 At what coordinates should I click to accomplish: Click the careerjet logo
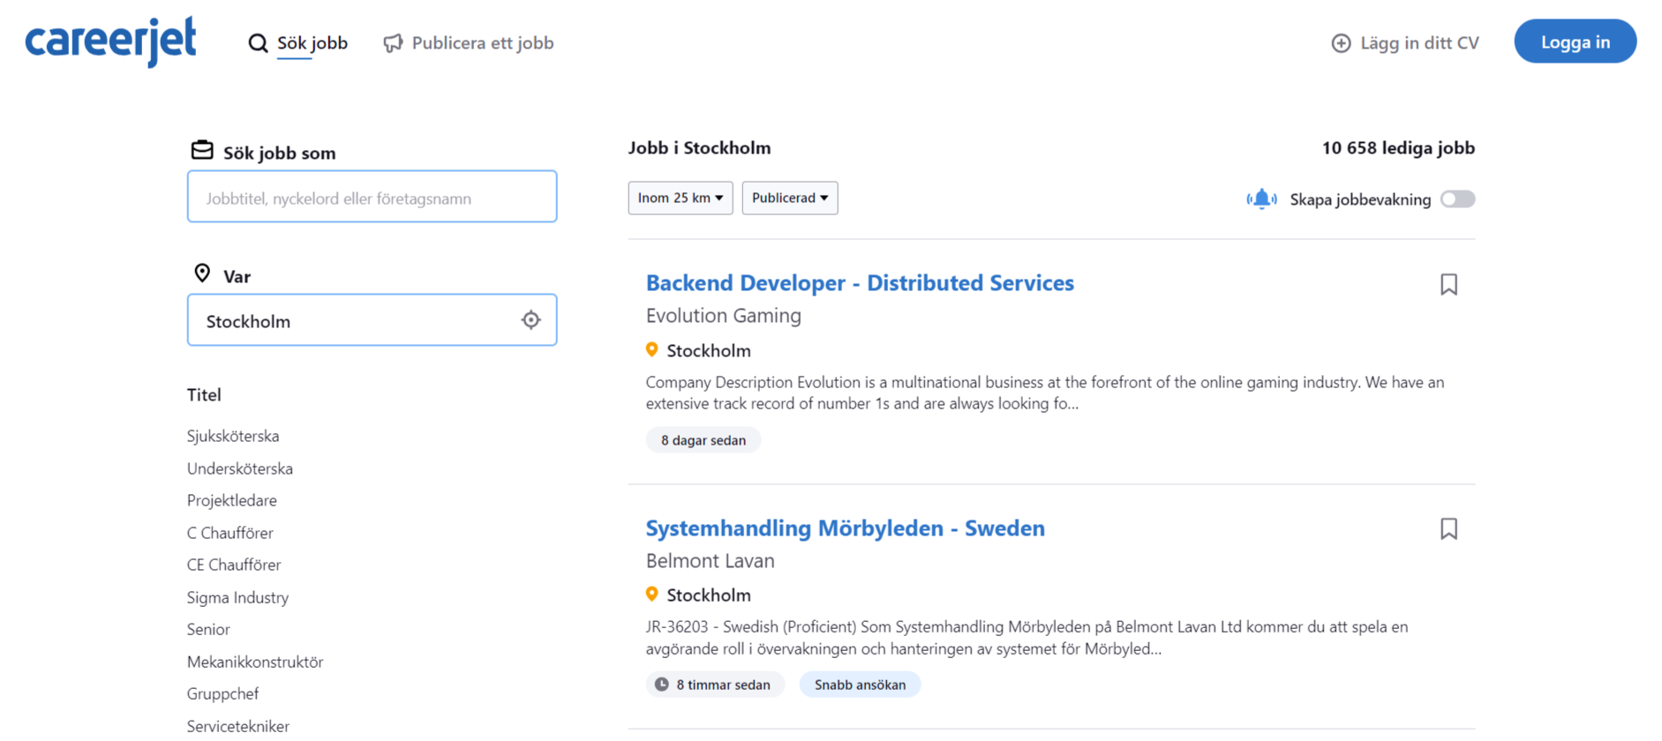pos(110,41)
